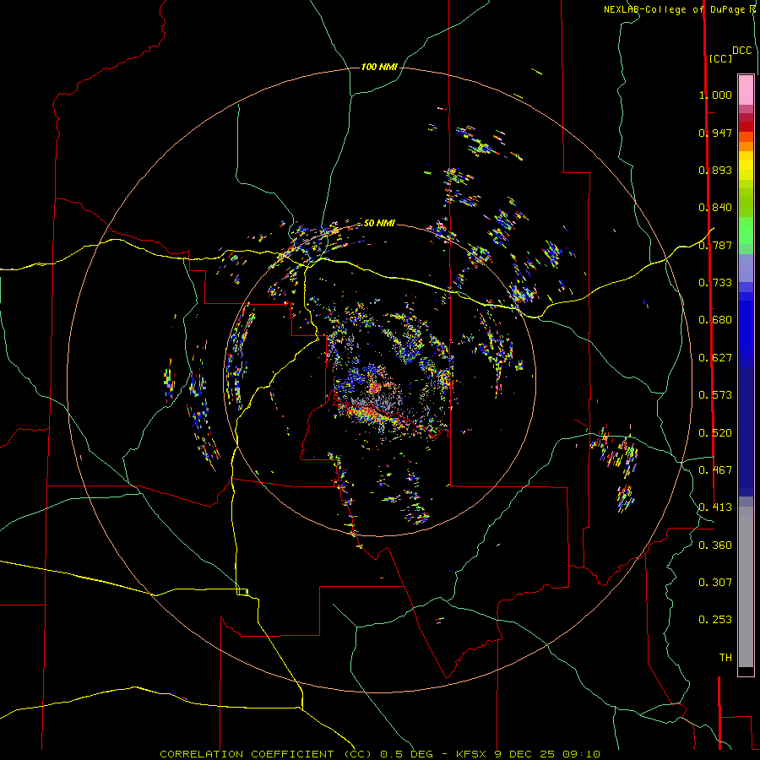Click the 0.413 scale value

715,508
